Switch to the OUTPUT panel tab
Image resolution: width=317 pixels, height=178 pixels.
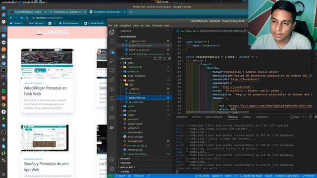tap(196, 117)
